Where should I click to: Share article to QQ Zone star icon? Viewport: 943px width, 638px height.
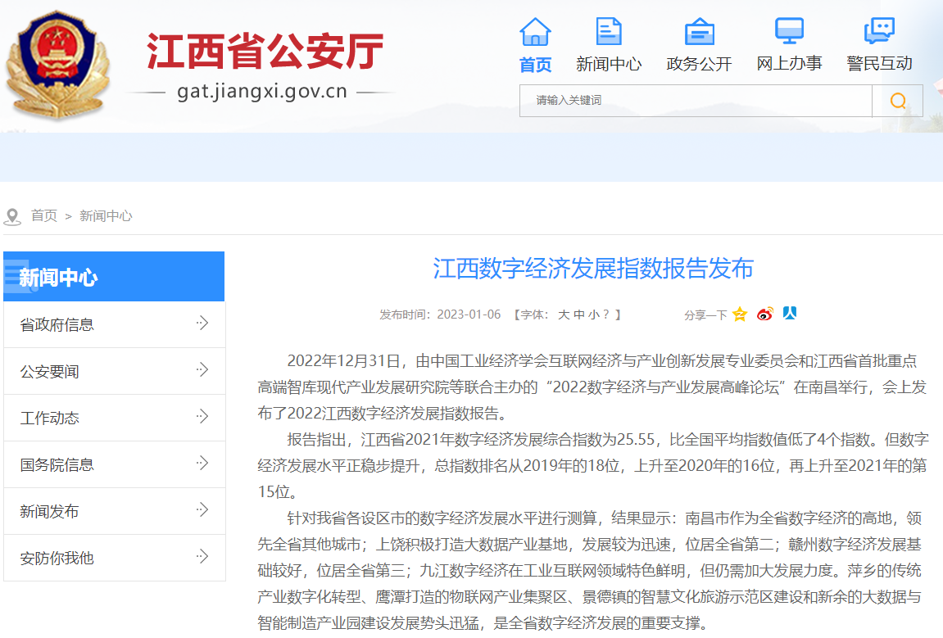click(x=740, y=314)
